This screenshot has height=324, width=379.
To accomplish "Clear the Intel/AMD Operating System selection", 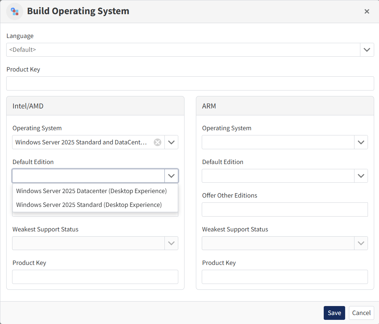I will pyautogui.click(x=158, y=142).
